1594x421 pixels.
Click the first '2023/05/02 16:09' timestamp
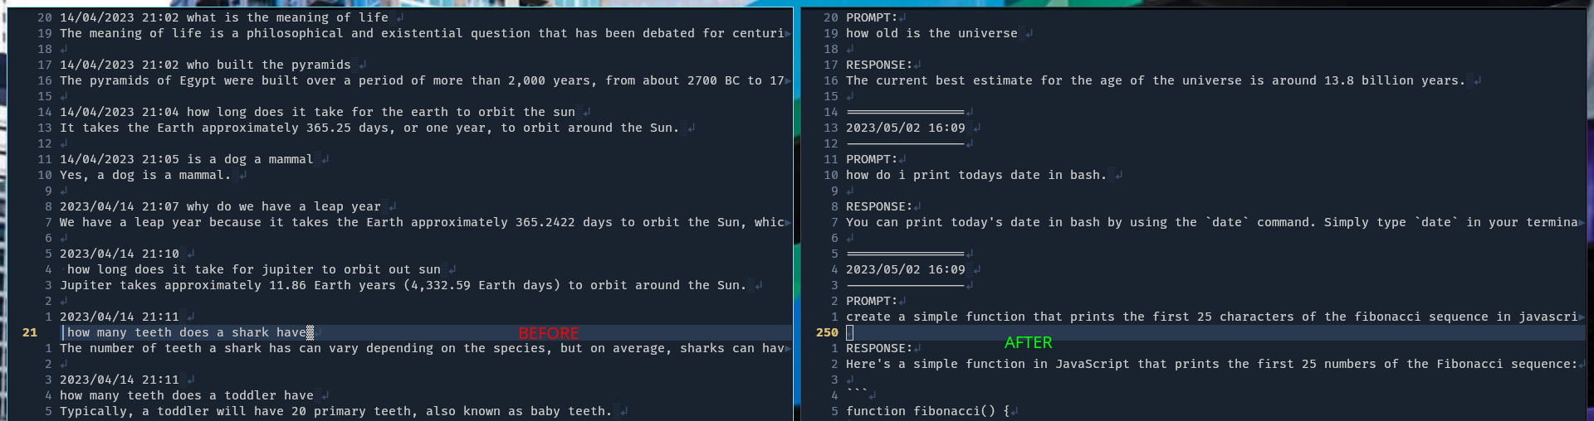coord(905,128)
